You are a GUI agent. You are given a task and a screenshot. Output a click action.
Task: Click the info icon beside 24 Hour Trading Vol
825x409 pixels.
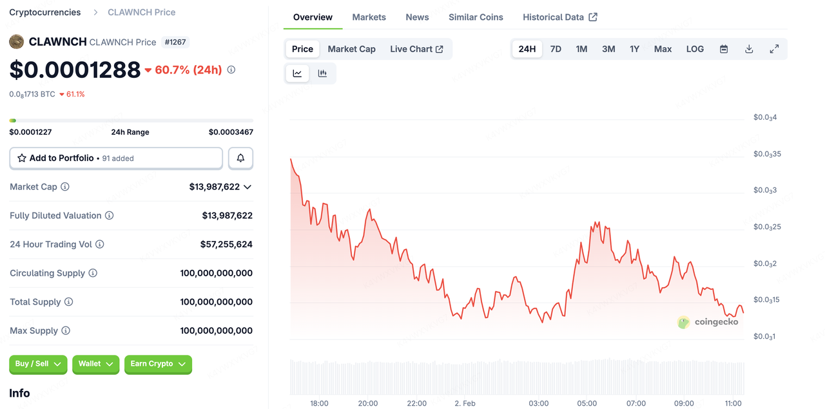click(100, 244)
